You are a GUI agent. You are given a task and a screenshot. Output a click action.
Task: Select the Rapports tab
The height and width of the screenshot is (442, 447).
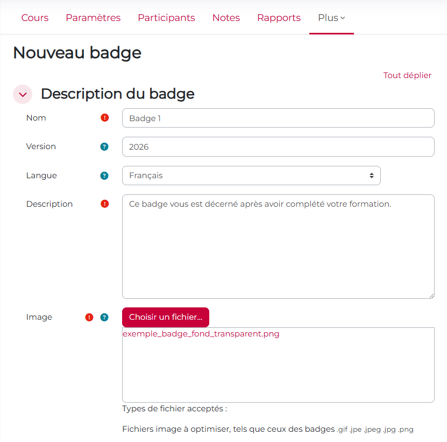coord(279,18)
